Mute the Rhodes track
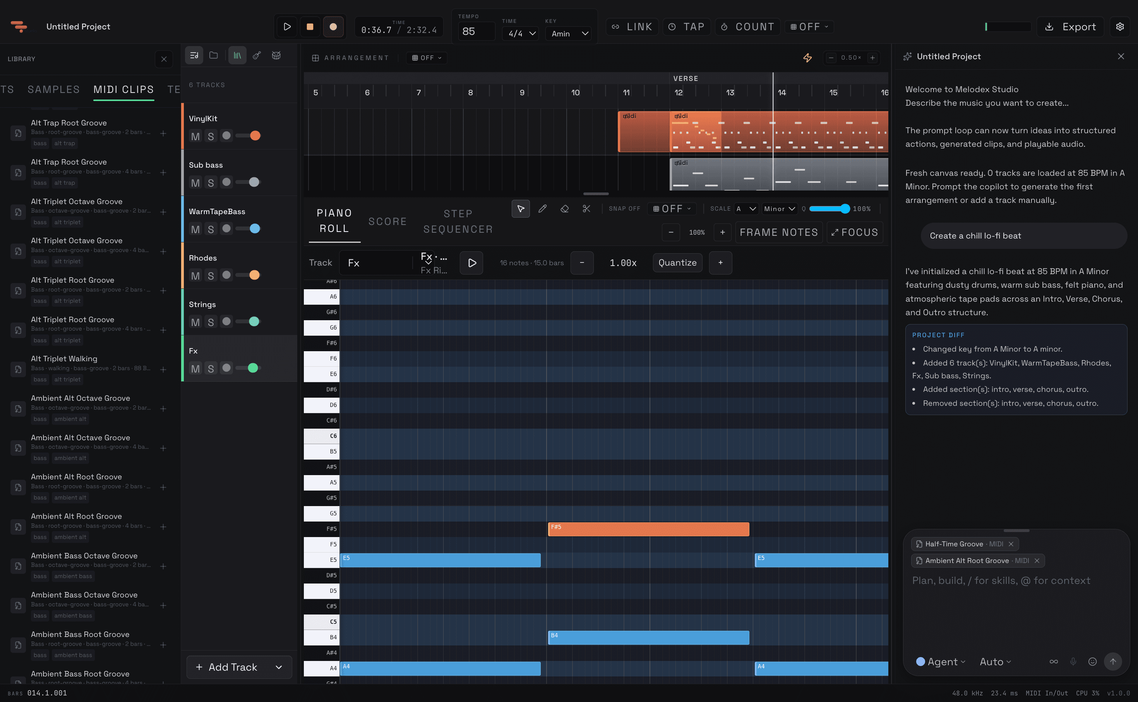Screen dimensions: 1138x702 (195, 275)
